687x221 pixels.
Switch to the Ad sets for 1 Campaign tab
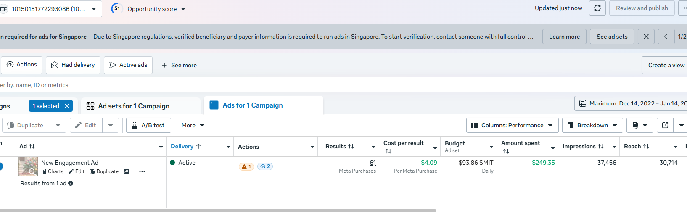coord(134,106)
